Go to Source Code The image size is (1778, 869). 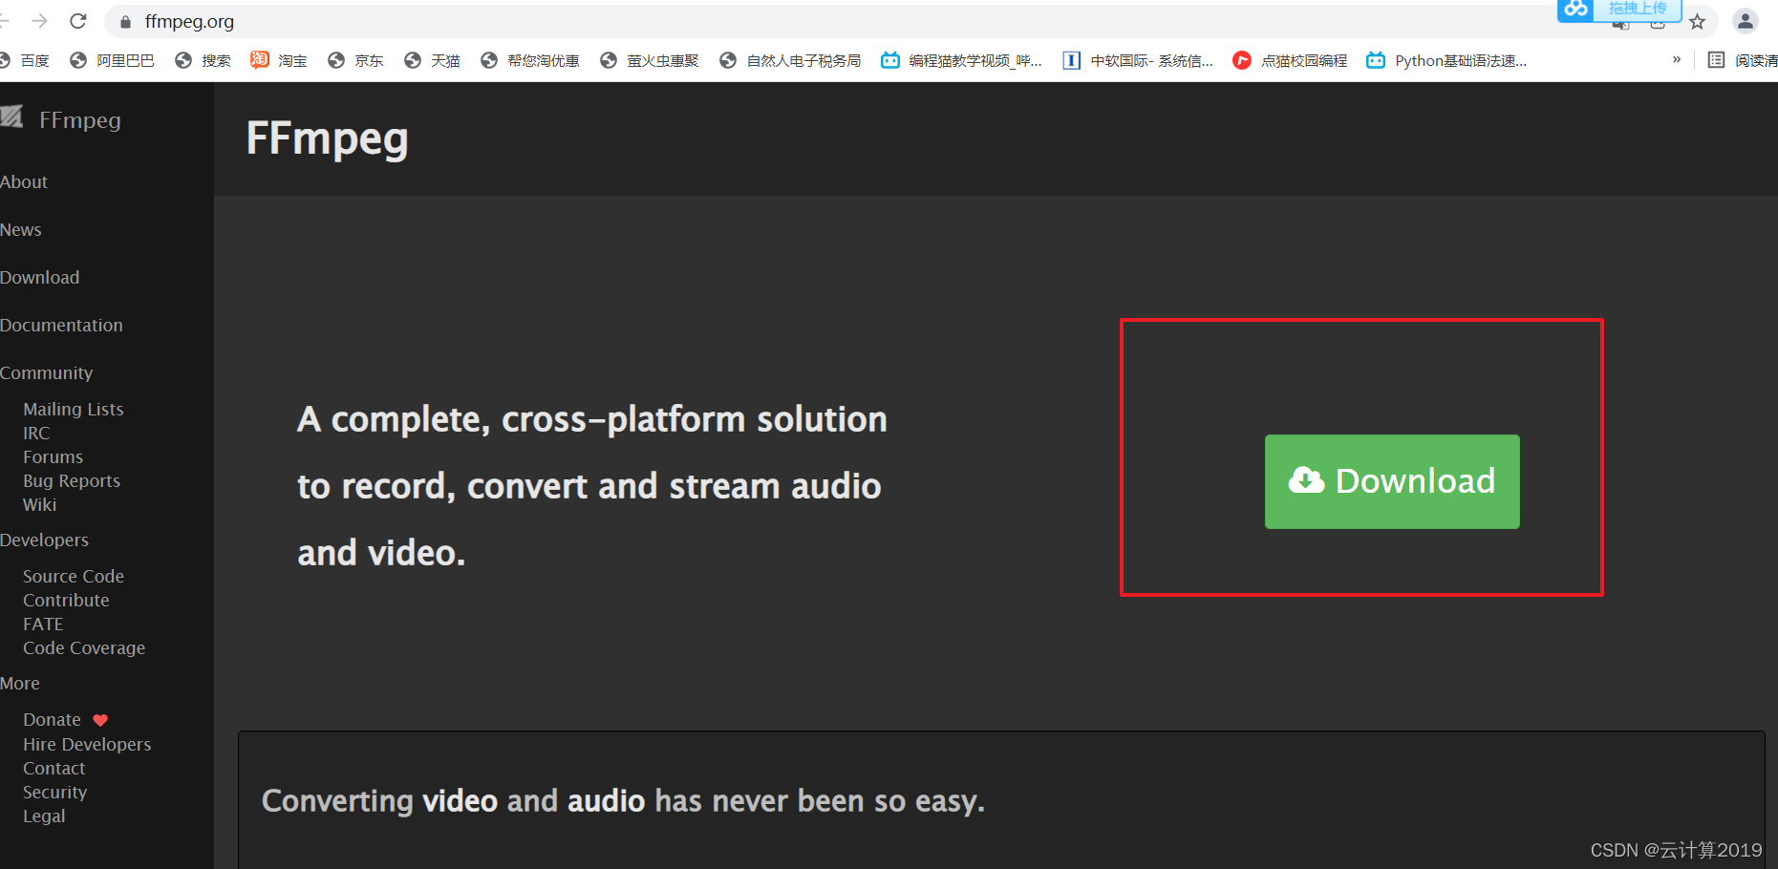(x=74, y=576)
